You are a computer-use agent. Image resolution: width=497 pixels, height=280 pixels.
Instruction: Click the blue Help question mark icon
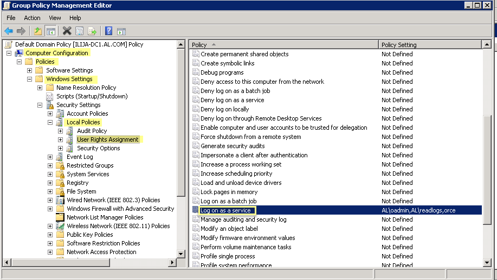(x=108, y=31)
